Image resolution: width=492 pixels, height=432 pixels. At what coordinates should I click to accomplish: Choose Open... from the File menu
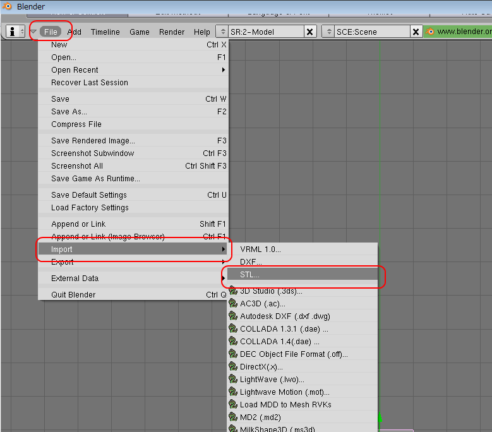[133, 57]
